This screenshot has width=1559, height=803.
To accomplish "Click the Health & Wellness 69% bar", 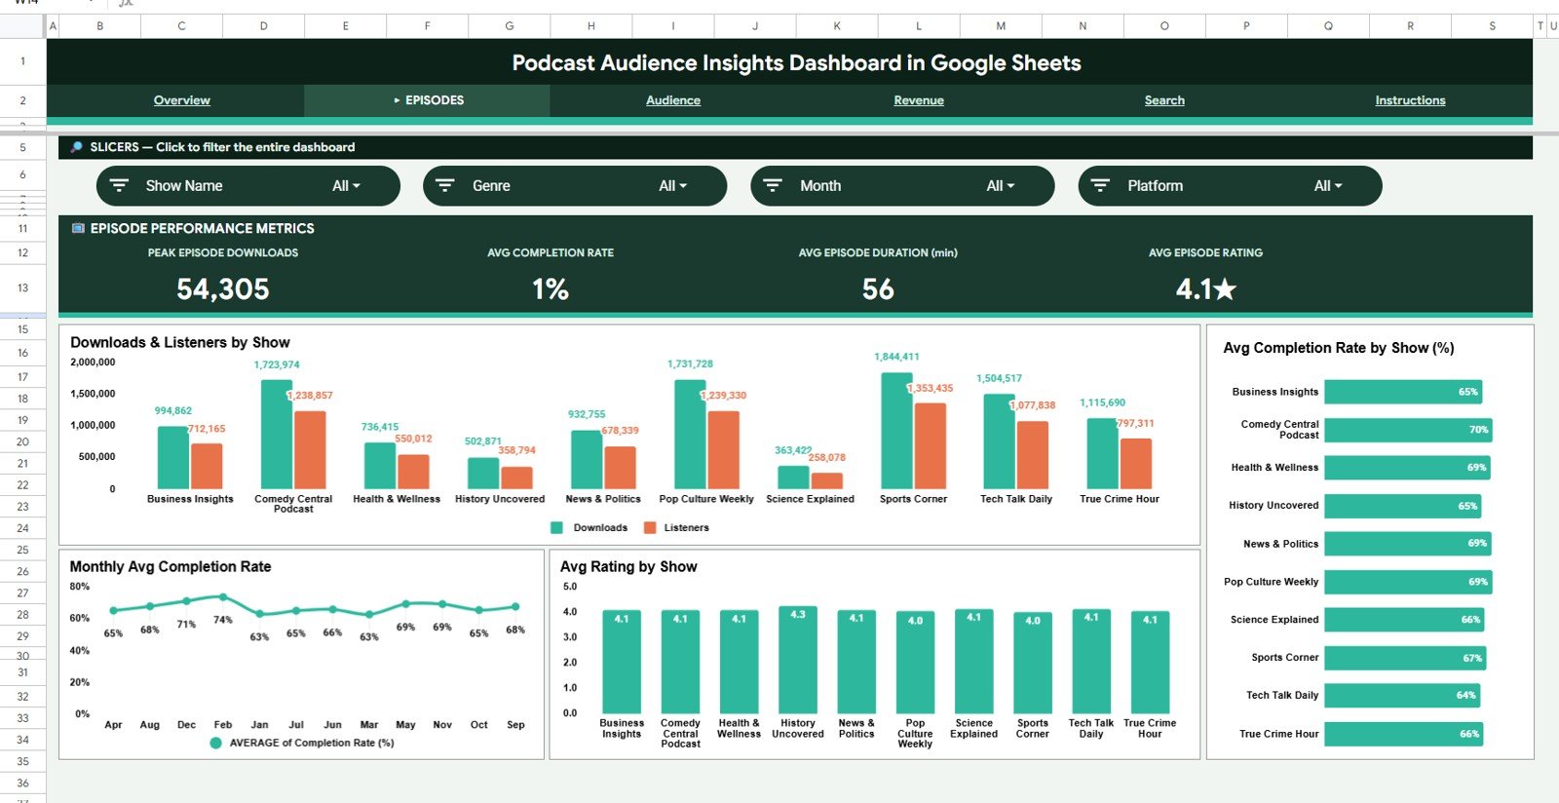I will click(x=1407, y=468).
